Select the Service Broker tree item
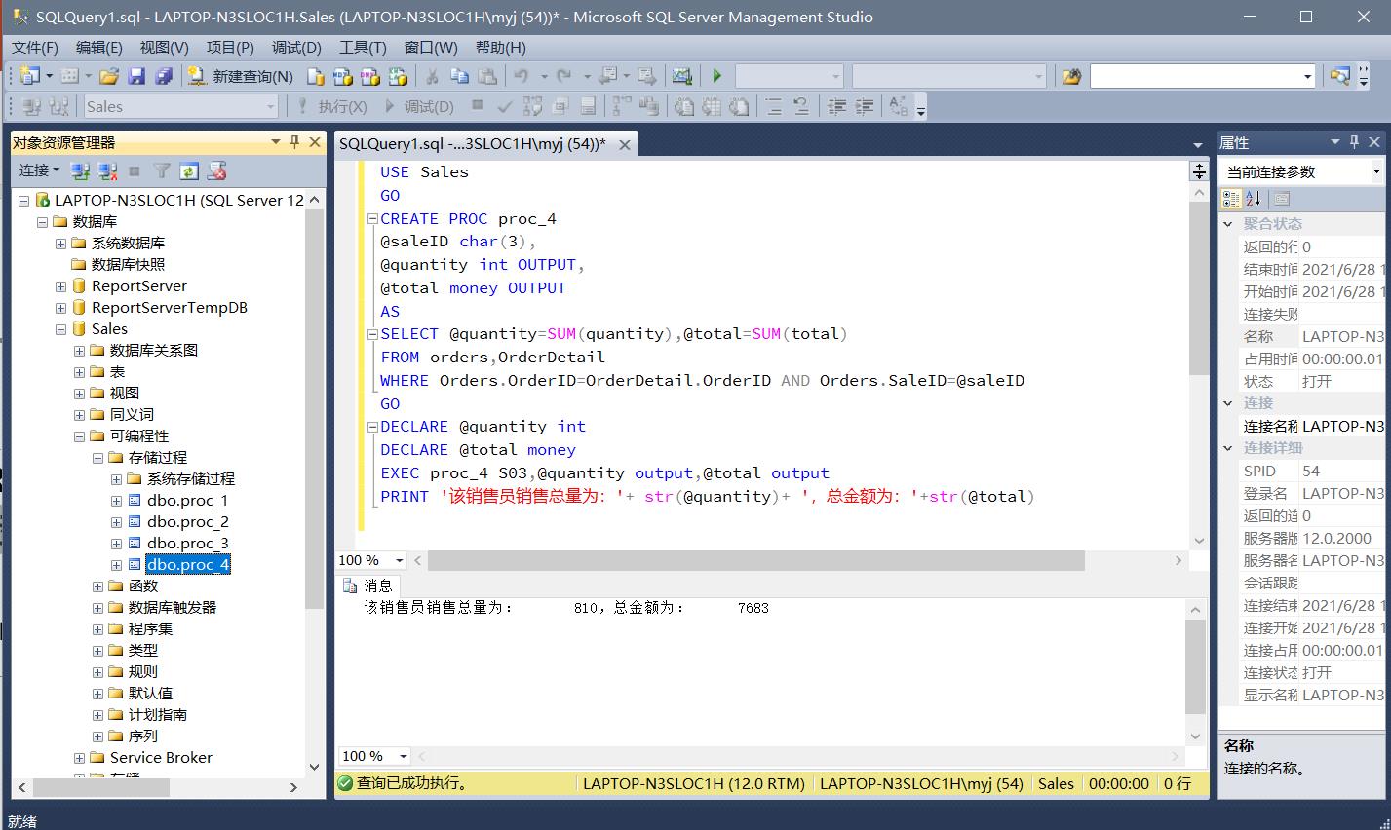This screenshot has width=1391, height=830. [x=161, y=758]
